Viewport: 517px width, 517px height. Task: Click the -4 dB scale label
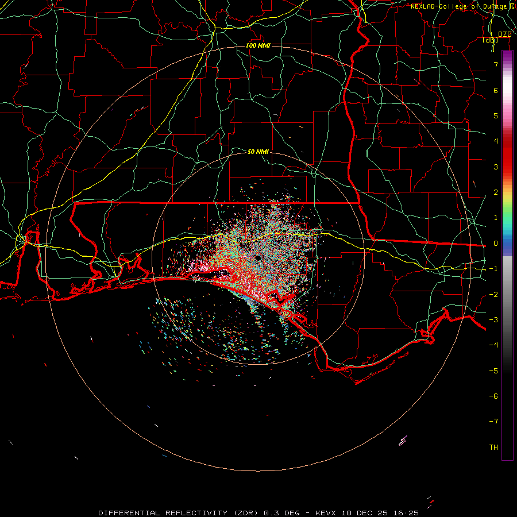(493, 345)
